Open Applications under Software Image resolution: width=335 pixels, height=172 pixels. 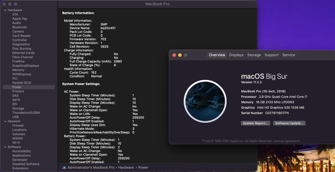pos(21,155)
